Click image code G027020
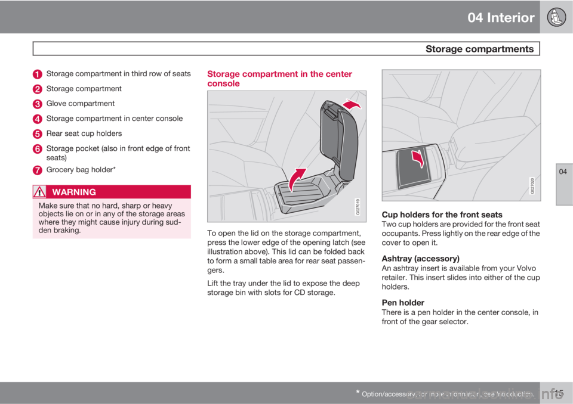573x404 pixels. click(x=532, y=186)
